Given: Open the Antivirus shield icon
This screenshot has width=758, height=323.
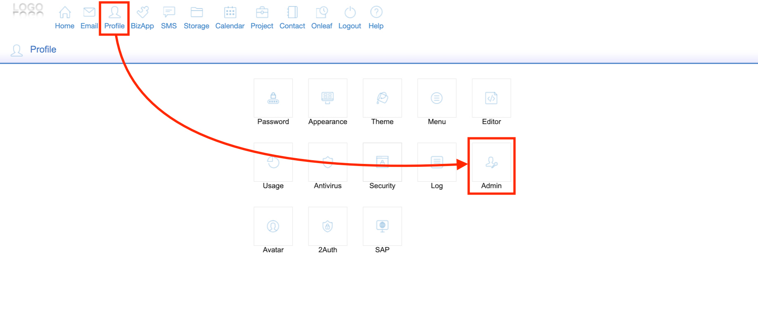Looking at the screenshot, I should [327, 162].
